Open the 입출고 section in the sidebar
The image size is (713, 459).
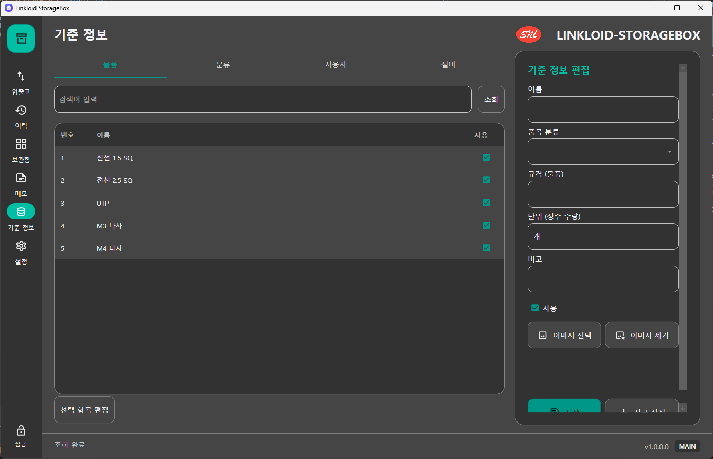tap(21, 83)
